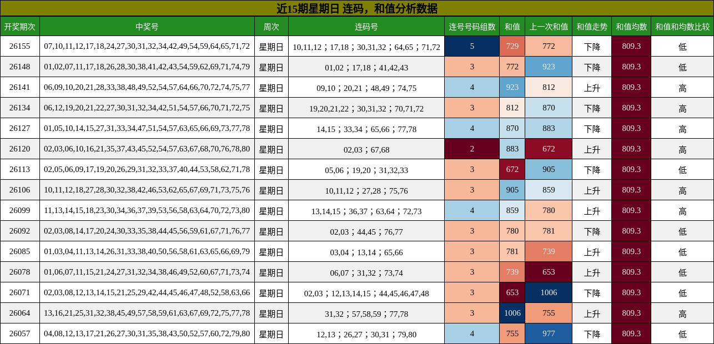Select draw period 26071
The height and width of the screenshot is (344, 714).
point(20,293)
